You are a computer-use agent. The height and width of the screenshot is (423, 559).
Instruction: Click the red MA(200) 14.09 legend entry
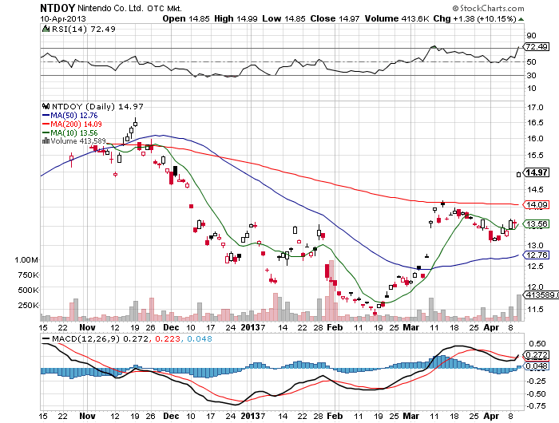coord(72,124)
